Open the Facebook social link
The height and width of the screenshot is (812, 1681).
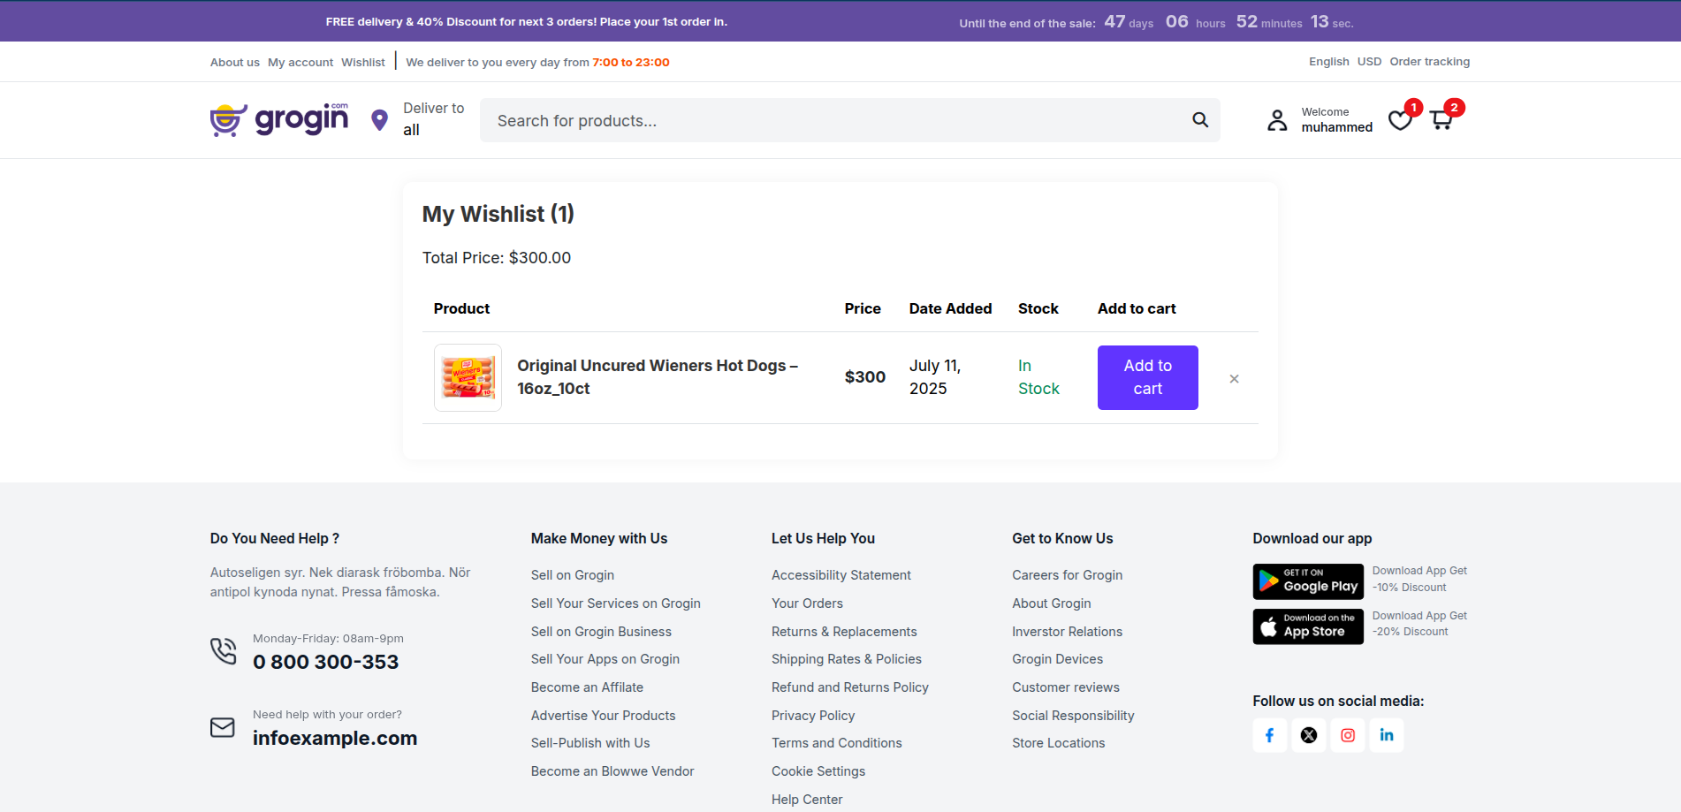coord(1270,735)
